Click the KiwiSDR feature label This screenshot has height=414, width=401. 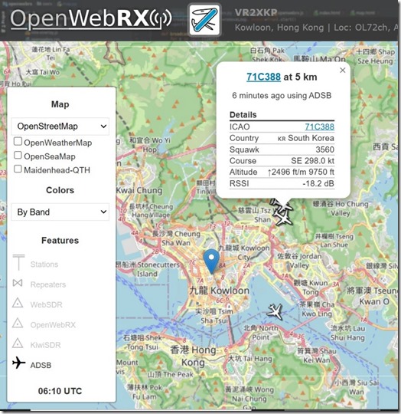click(45, 345)
